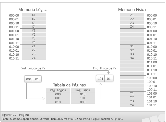The width and height of the screenshot is (166, 122).
Task: Click the physical address box 101
Action: coord(100,79)
